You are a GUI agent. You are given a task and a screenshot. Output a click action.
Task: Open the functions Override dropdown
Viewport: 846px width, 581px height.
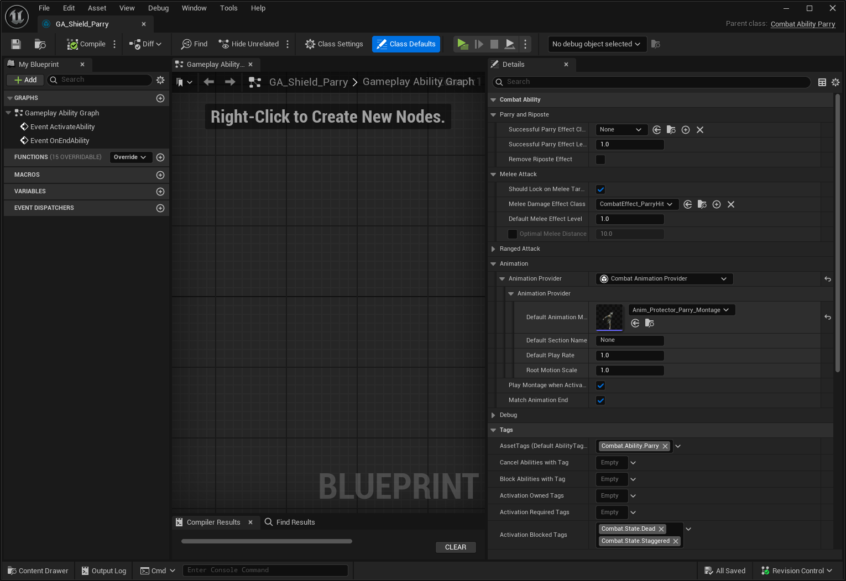(130, 157)
